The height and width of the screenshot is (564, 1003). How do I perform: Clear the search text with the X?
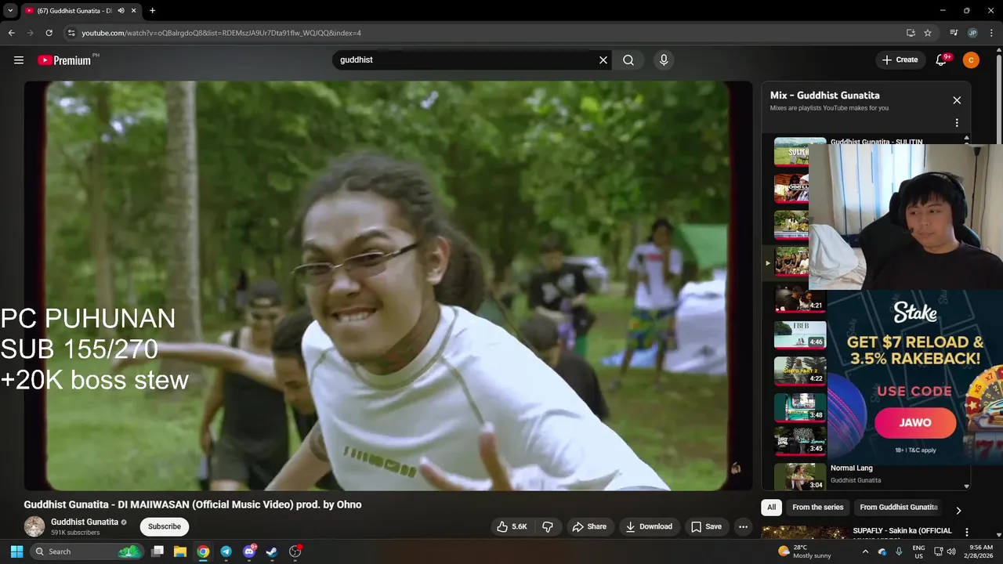pos(603,60)
